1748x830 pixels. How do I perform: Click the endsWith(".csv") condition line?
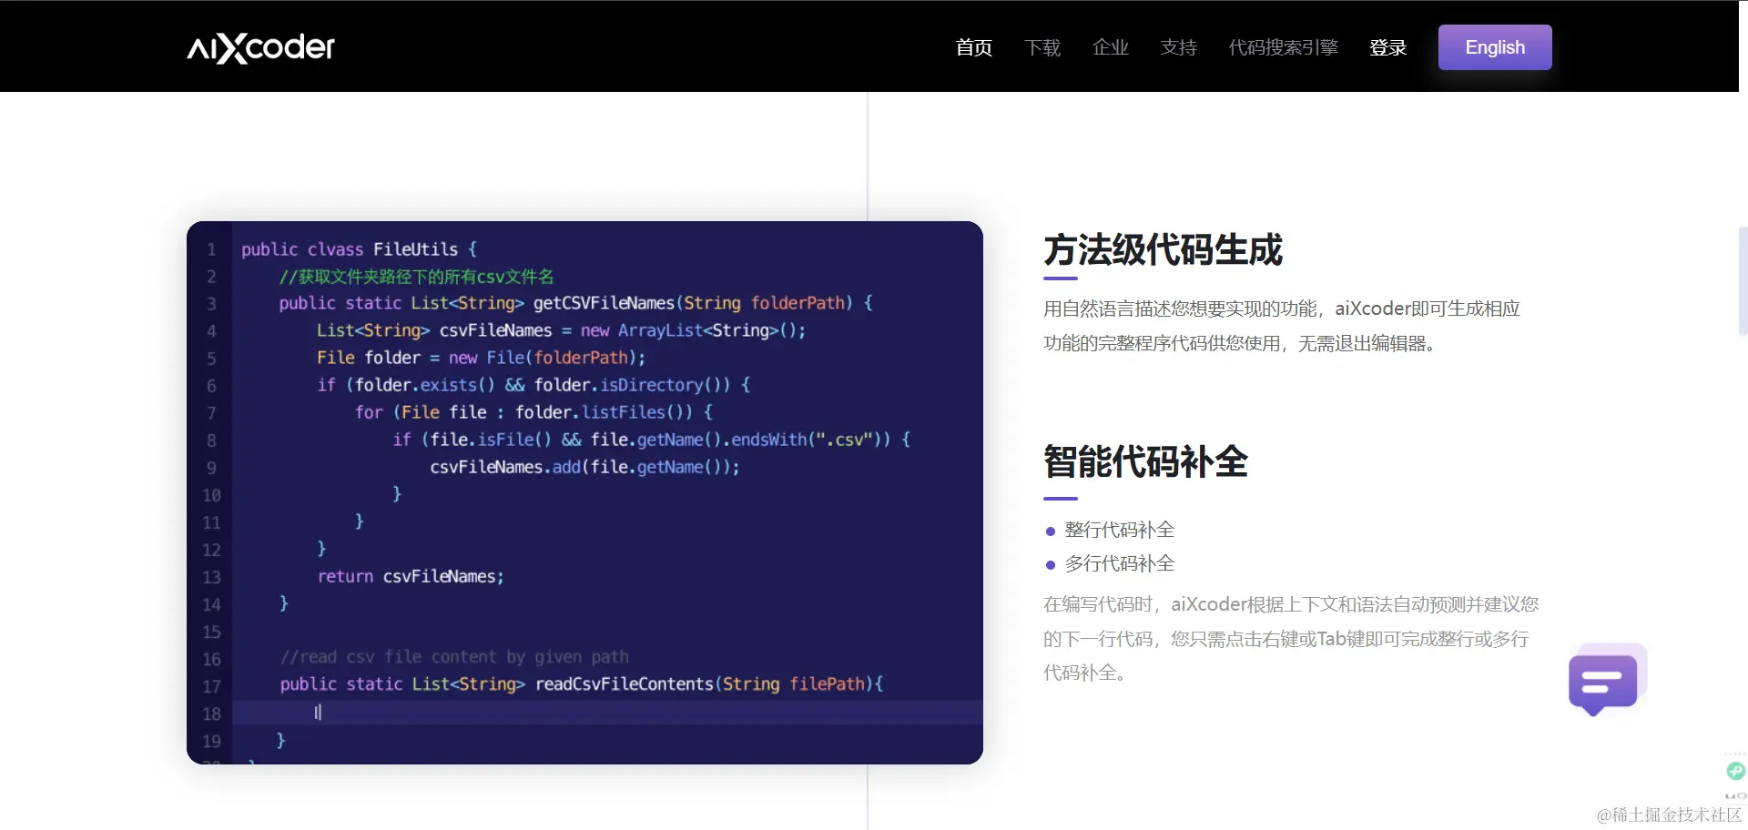(652, 440)
